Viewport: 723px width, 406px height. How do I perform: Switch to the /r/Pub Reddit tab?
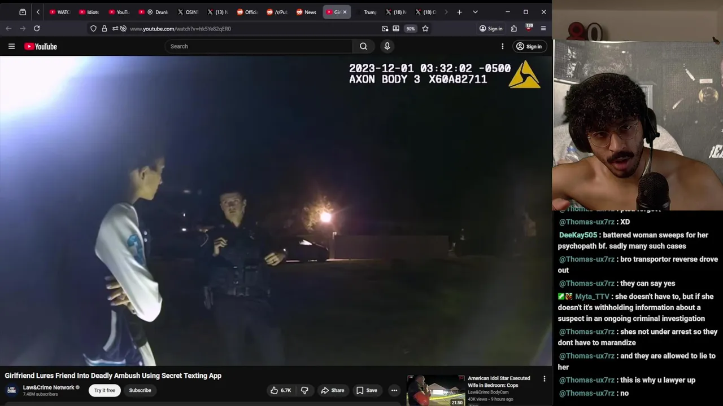pos(277,12)
